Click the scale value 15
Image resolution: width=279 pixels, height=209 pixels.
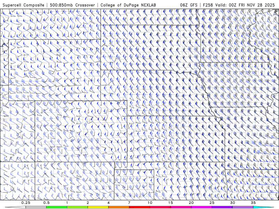[171, 203]
